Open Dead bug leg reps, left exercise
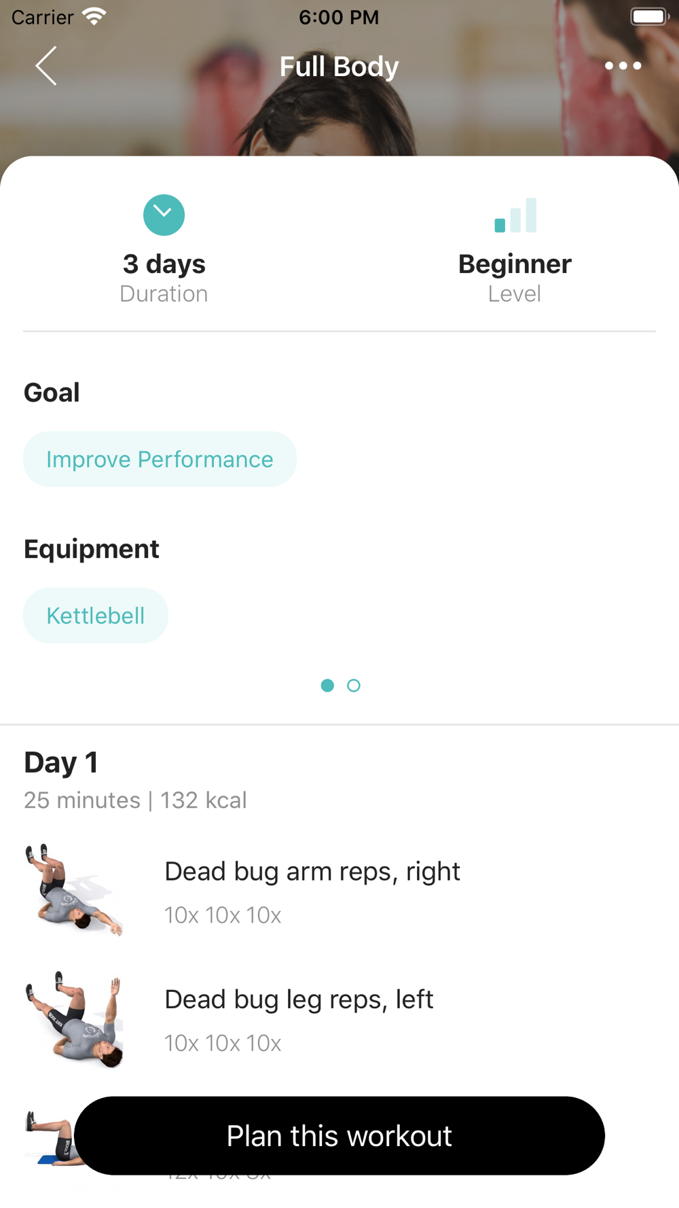Viewport: 679px width, 1208px height. point(339,1019)
